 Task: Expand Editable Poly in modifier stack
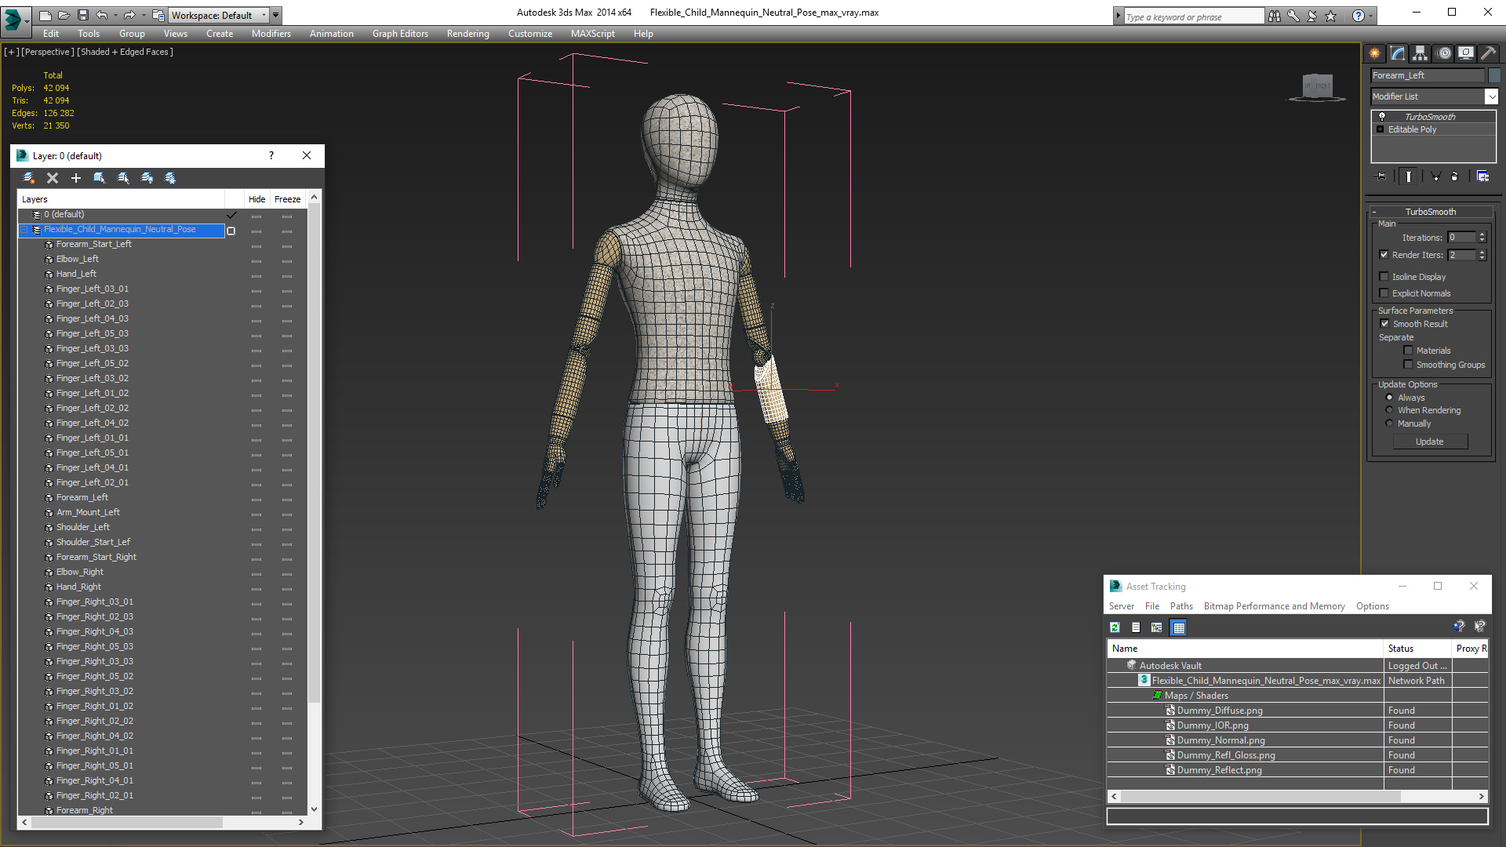click(1380, 129)
